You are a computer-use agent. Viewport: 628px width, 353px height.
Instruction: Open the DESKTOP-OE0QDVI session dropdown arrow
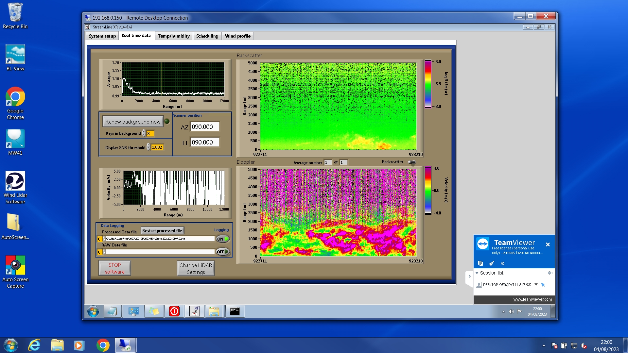(x=536, y=285)
